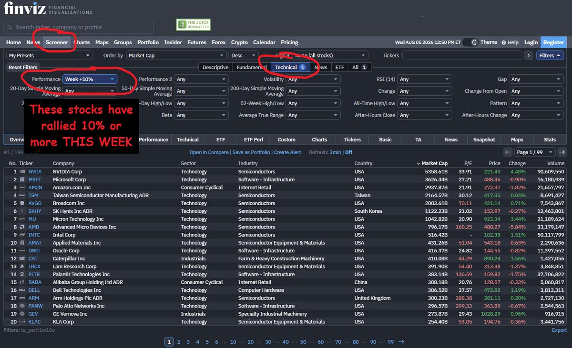This screenshot has width=572, height=348.
Task: Click the Reset Filters button
Action: click(x=23, y=67)
